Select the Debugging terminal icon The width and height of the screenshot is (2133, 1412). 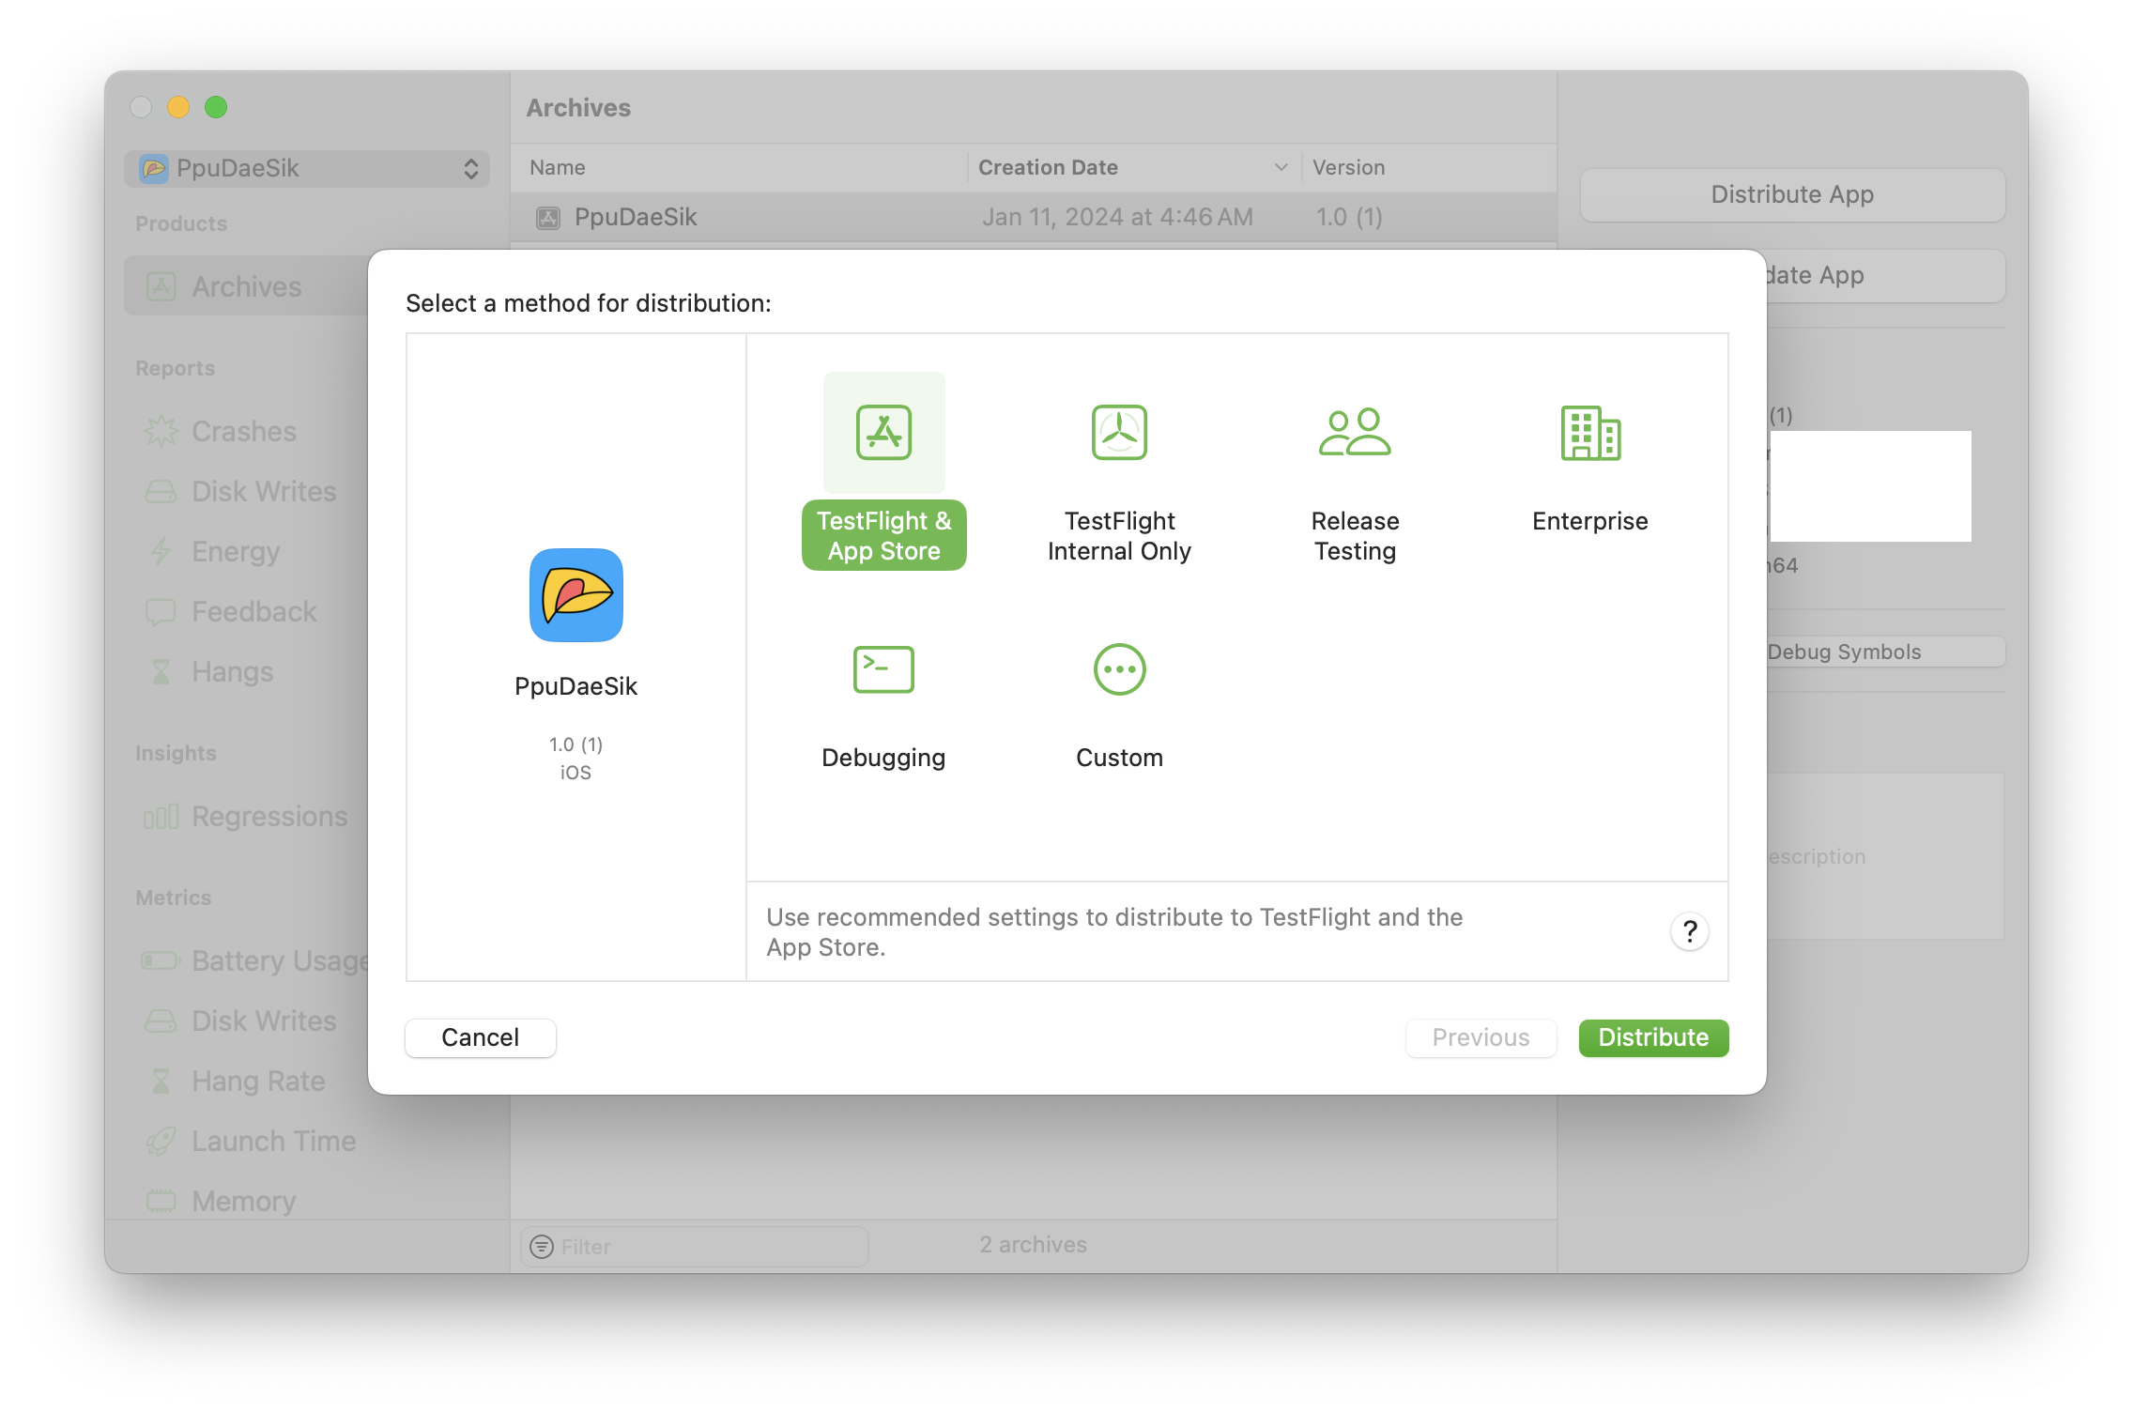(x=883, y=669)
